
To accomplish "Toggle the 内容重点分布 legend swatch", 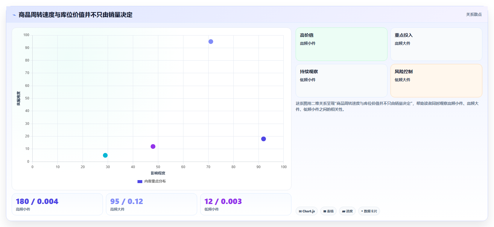I will (140, 181).
